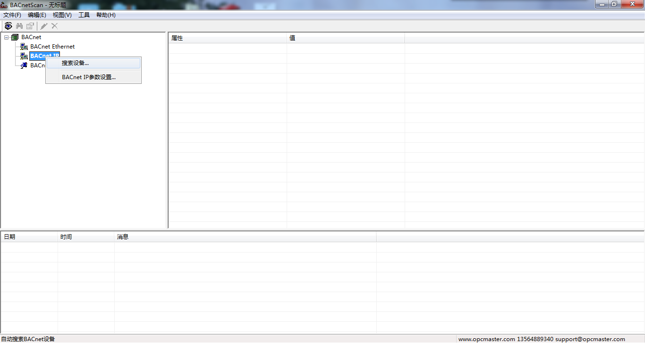Screen dimensions: 645x343
Task: Click the BACnet Ethernet network icon
Action: tap(24, 47)
